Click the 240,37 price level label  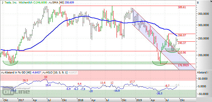[182, 43]
